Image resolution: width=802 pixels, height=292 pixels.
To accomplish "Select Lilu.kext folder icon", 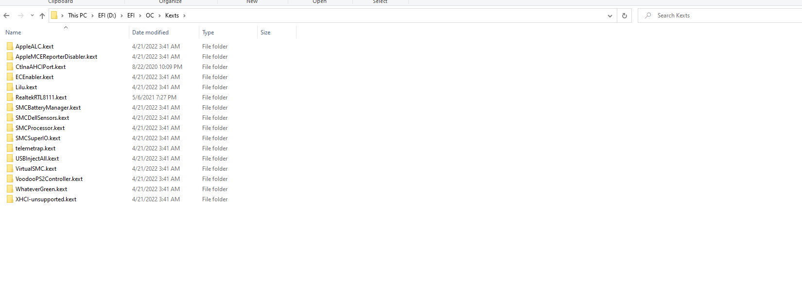I will pyautogui.click(x=10, y=87).
